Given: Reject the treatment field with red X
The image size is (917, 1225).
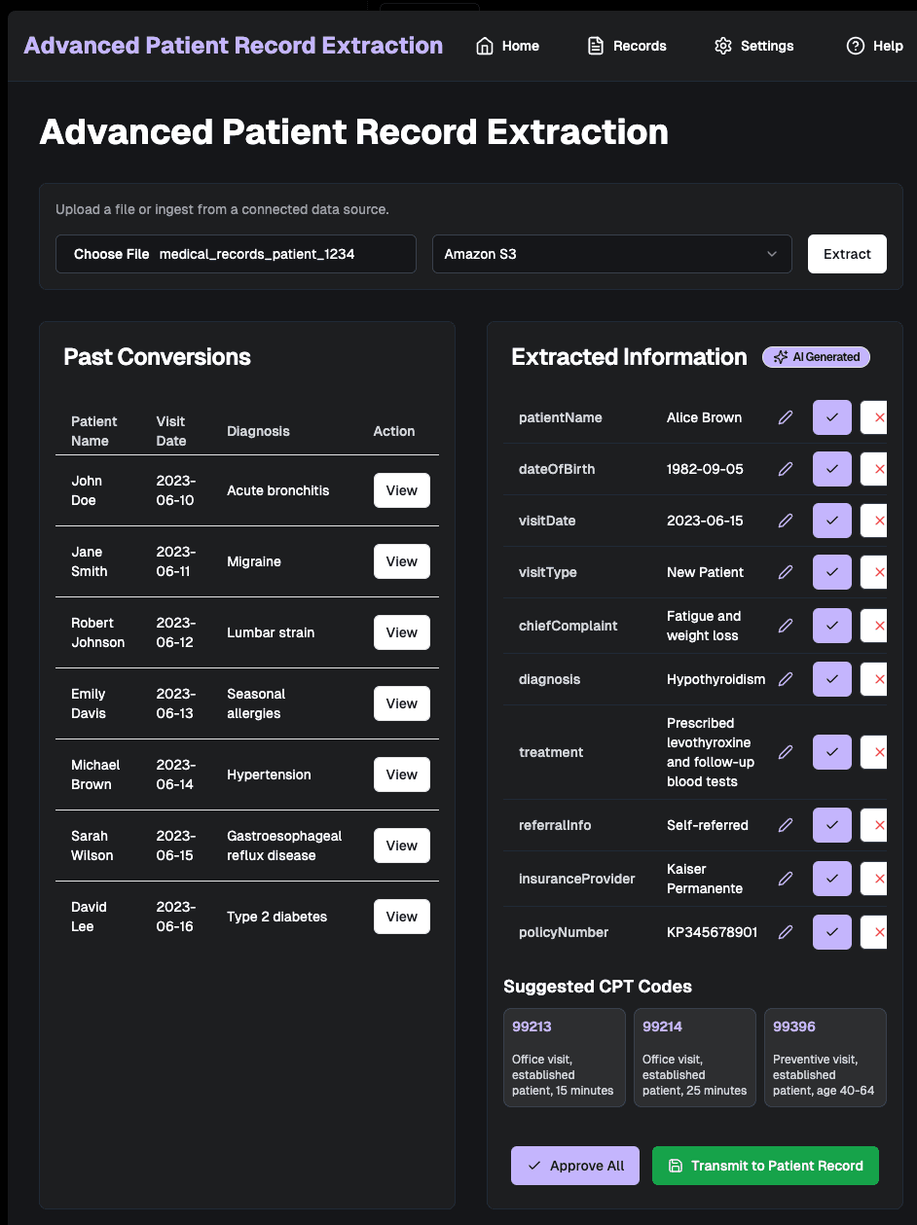Looking at the screenshot, I should (875, 752).
